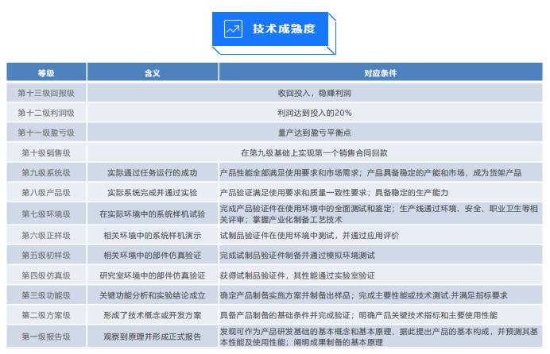Select the 关键功能分析和实验结论成立 cell
550x354 pixels.
pos(152,295)
